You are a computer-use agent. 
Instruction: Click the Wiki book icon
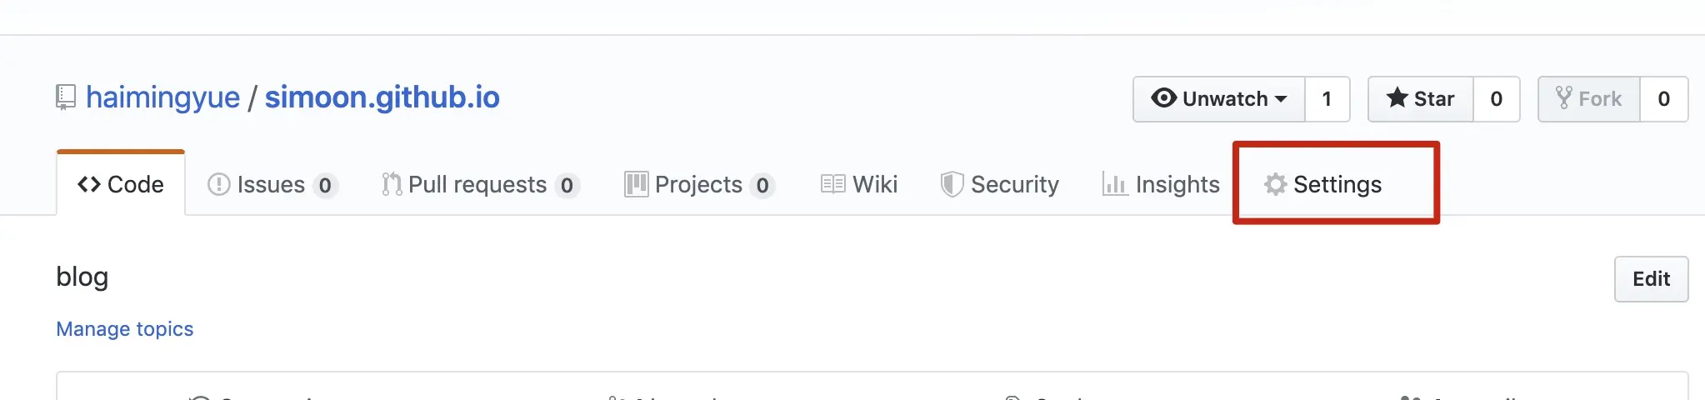[832, 184]
